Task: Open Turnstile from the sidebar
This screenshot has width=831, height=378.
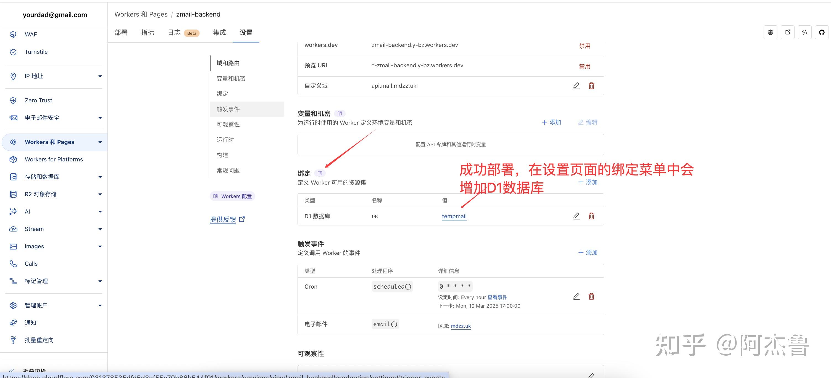Action: [x=36, y=52]
